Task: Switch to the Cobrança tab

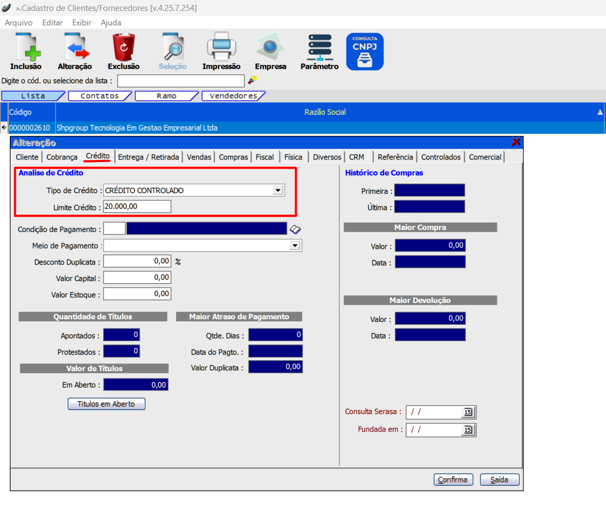Action: pos(62,157)
